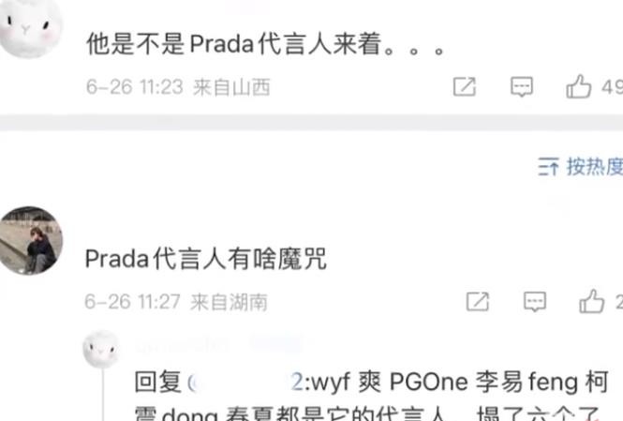The height and width of the screenshot is (421, 623).
Task: Tap the blurred username in the reply
Action: point(182,344)
